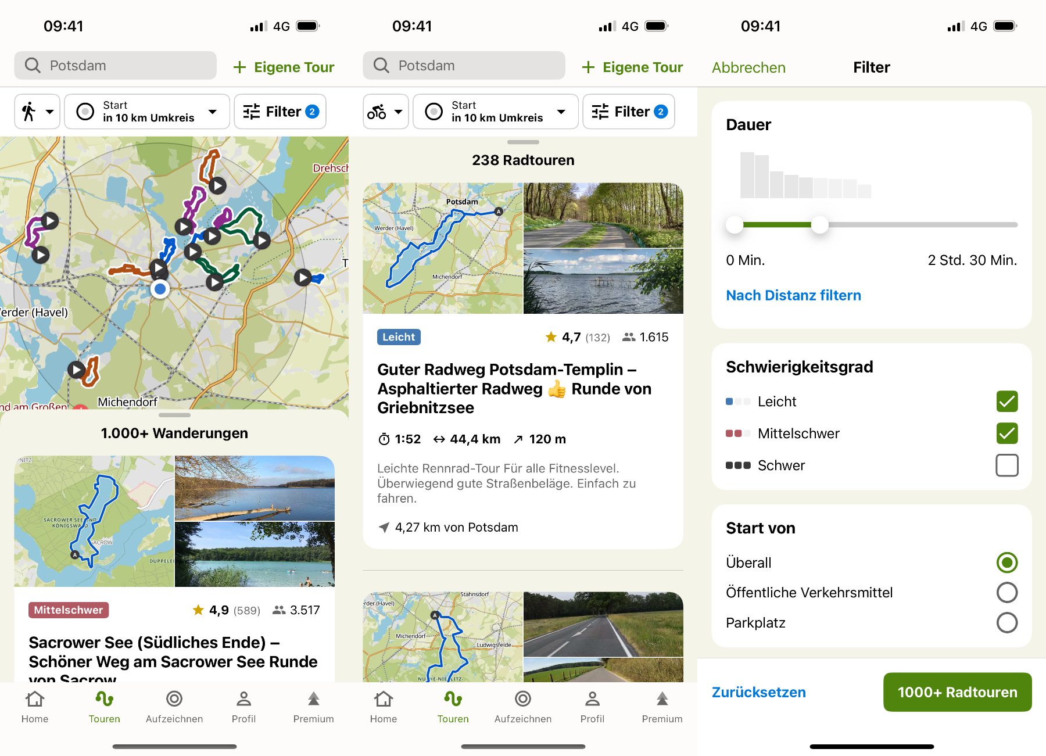
Task: Tap plus icon next to Eigene Tour in cycling screen
Action: click(588, 67)
